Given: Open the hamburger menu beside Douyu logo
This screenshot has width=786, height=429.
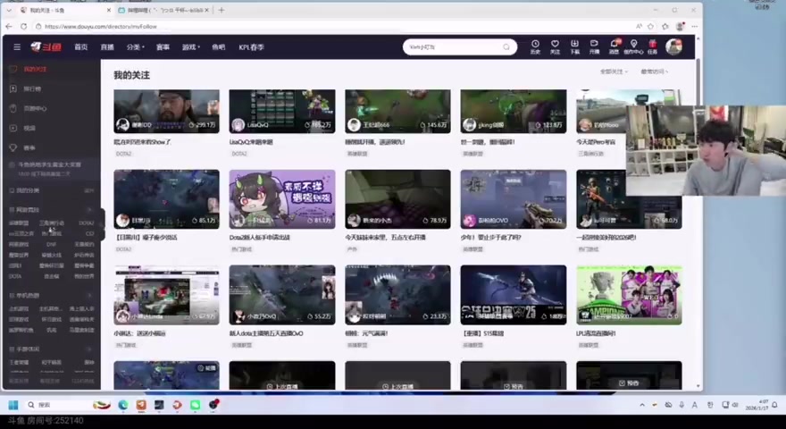Looking at the screenshot, I should pos(17,46).
